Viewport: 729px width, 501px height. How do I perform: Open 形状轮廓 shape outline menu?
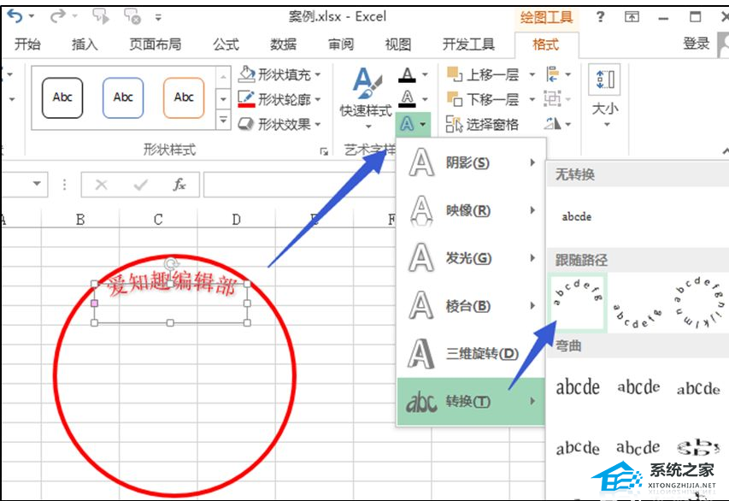click(279, 98)
